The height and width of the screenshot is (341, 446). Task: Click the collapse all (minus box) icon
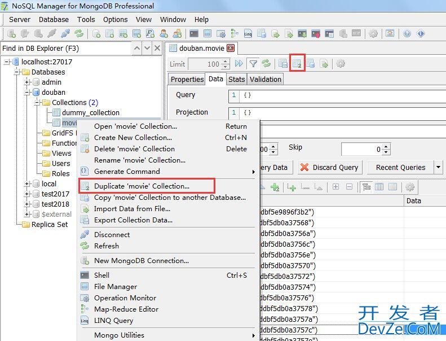pyautogui.click(x=349, y=187)
